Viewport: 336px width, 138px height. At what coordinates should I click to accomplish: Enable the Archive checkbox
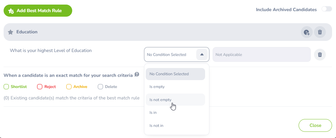69,87
